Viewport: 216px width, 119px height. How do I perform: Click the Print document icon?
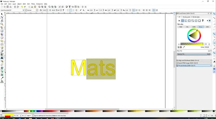click(11, 7)
